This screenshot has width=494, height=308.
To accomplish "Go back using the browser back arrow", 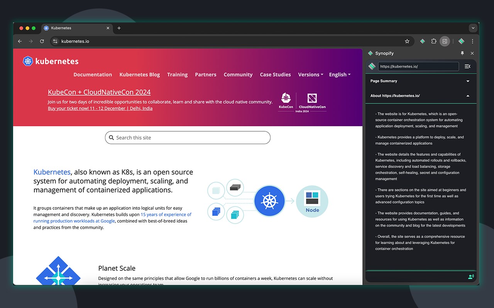I will tap(20, 41).
